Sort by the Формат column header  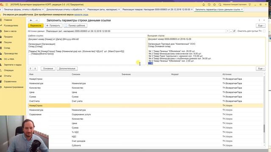[x=196, y=74]
